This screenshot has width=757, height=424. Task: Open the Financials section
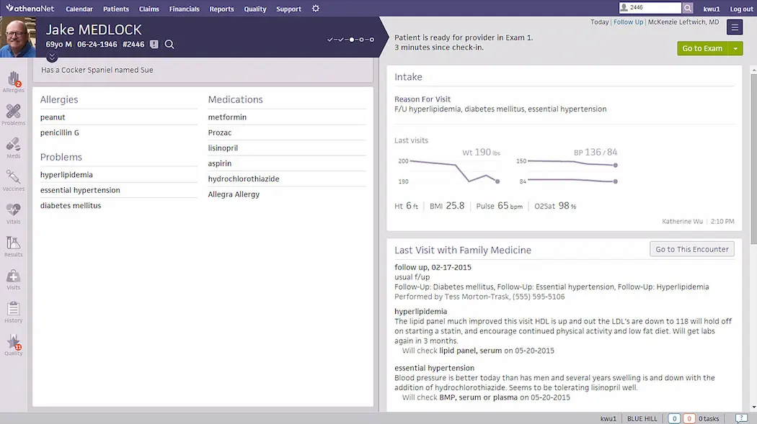pyautogui.click(x=184, y=9)
